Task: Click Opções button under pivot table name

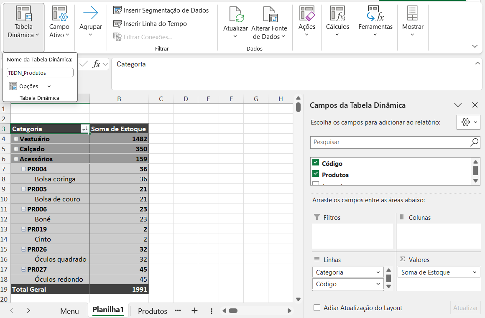Action: [x=28, y=86]
